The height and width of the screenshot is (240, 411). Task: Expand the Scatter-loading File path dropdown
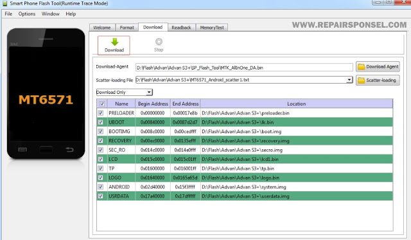point(349,80)
